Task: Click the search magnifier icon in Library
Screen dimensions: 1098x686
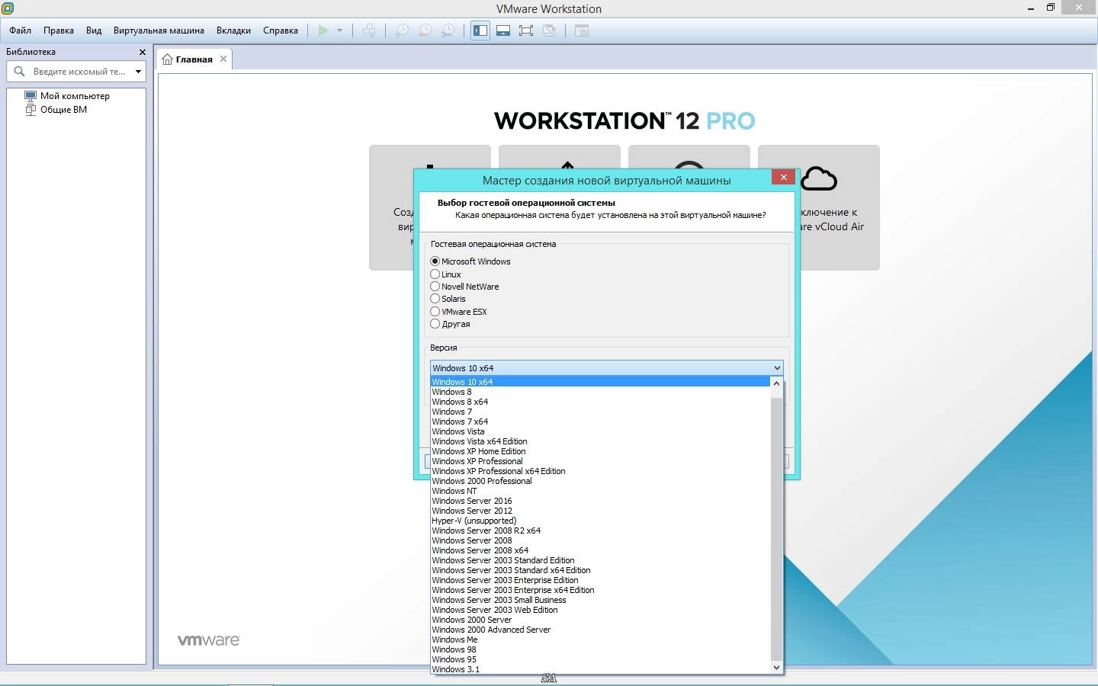Action: click(x=20, y=71)
